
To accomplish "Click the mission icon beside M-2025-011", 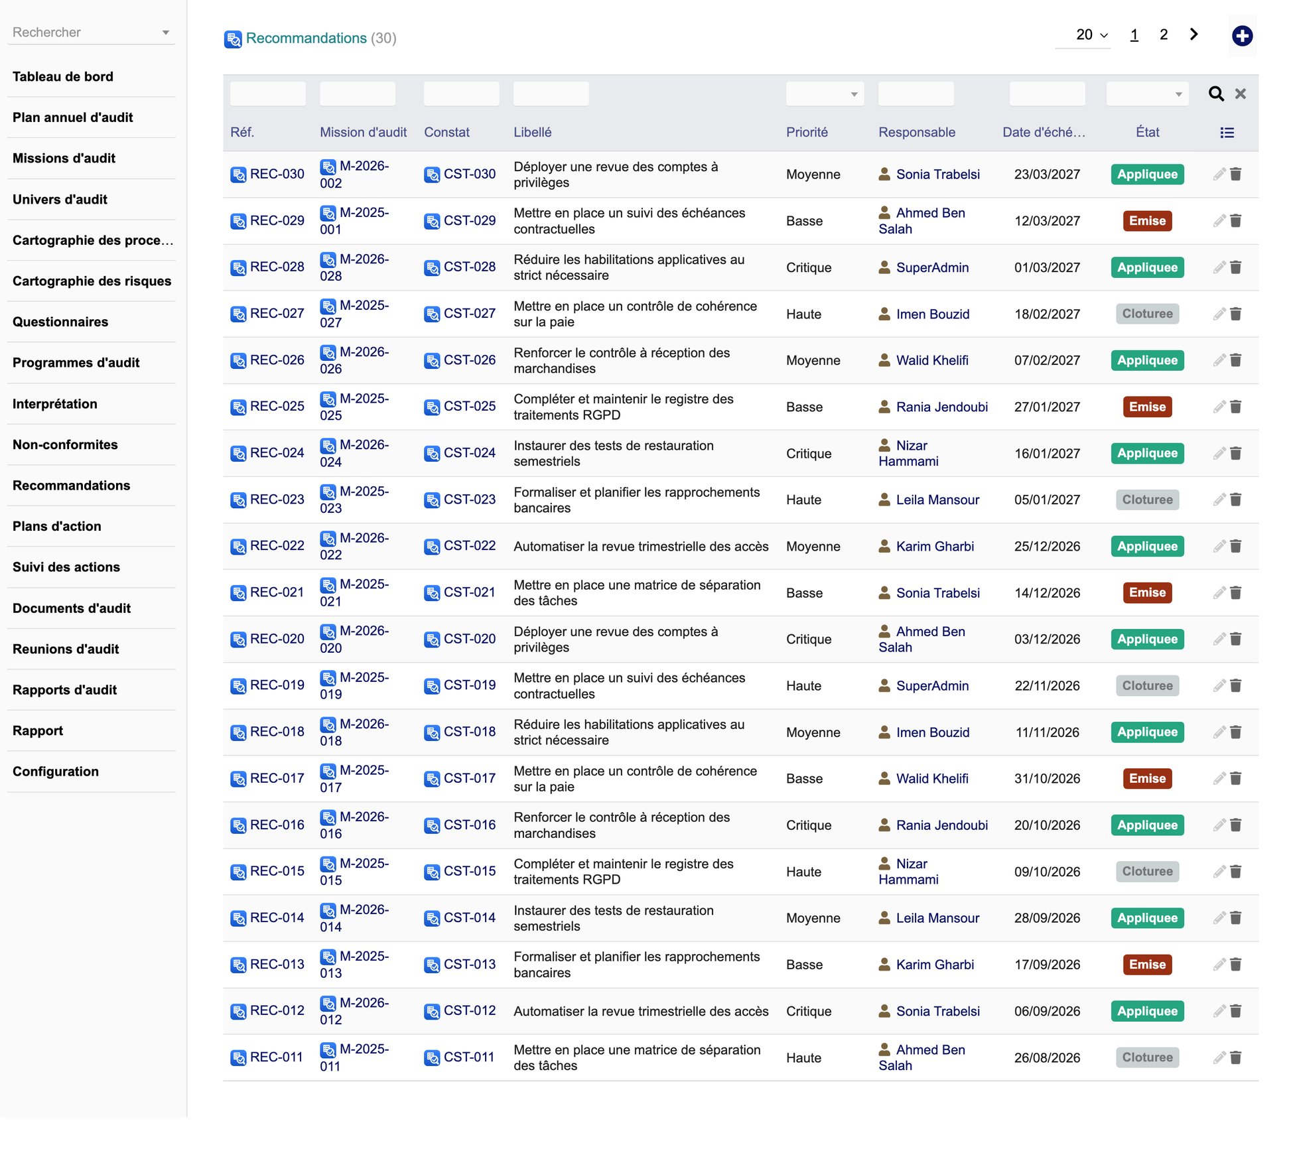I will tap(328, 1050).
